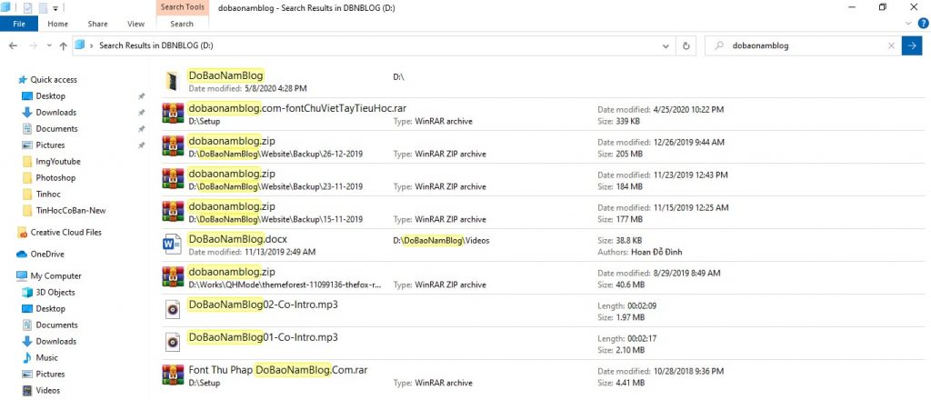Open Explorer Help question mark icon
The height and width of the screenshot is (400, 931).
tap(924, 24)
